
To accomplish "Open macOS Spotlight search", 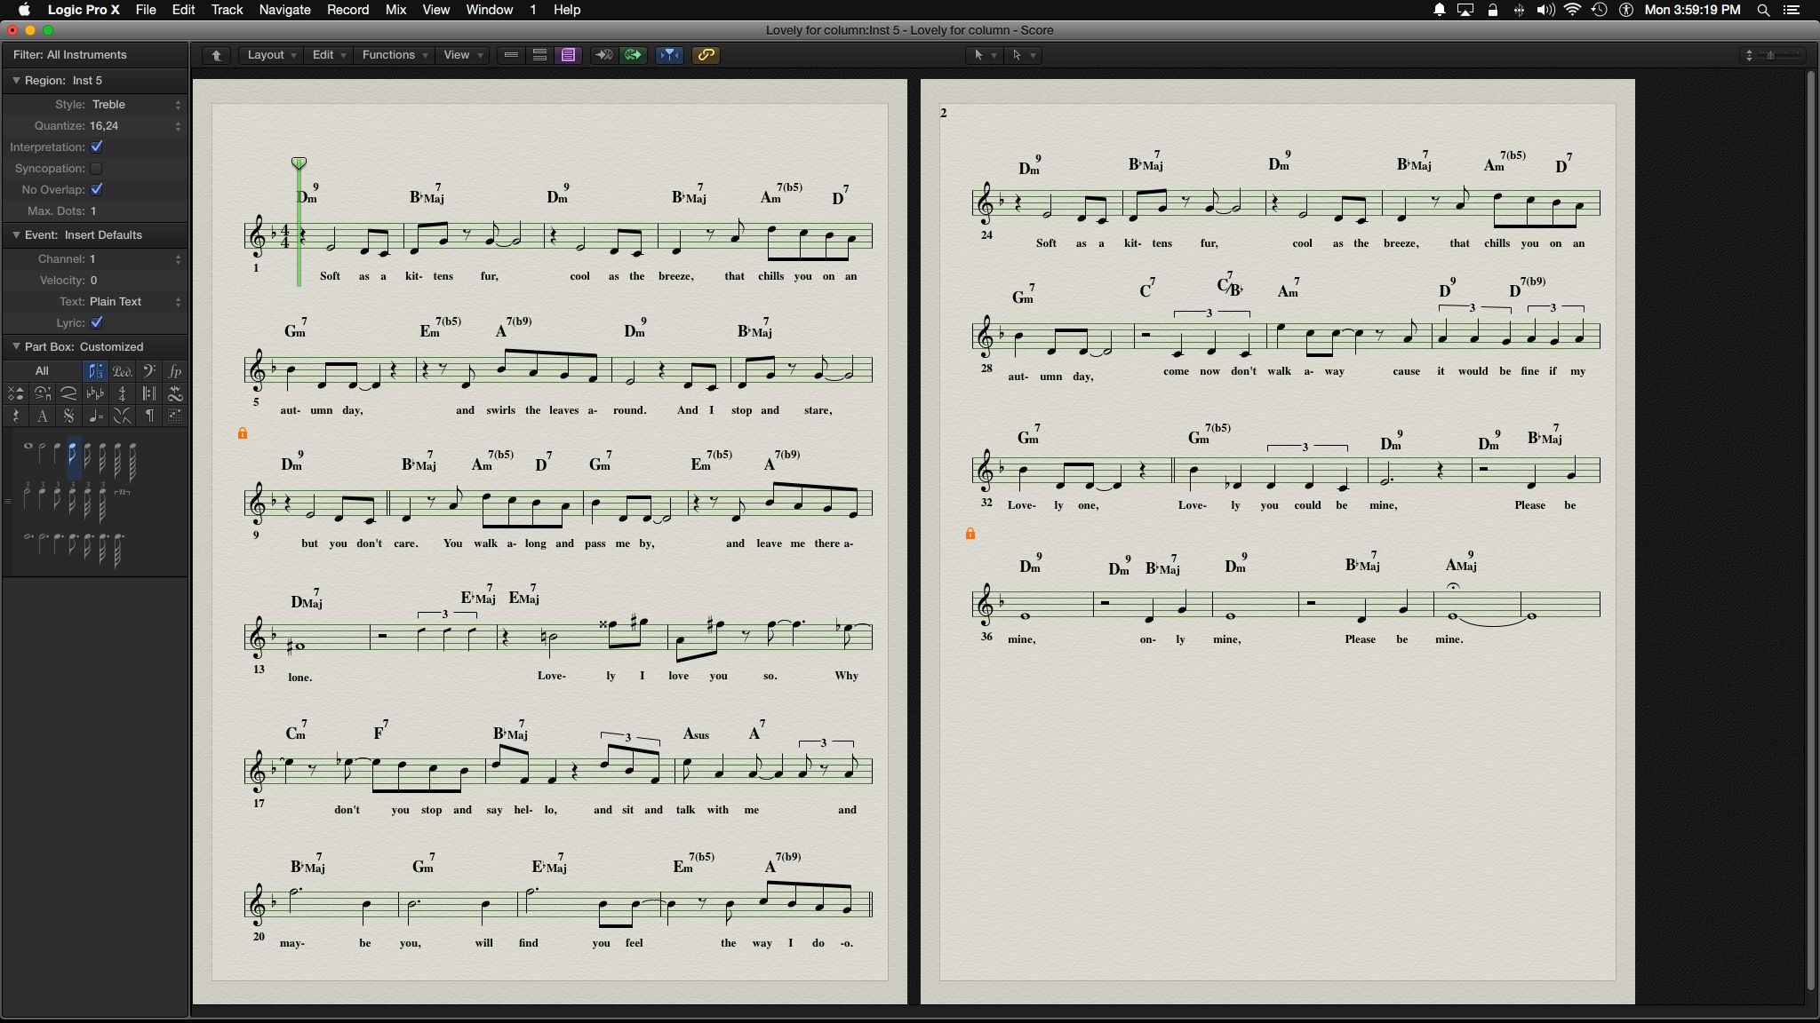I will [x=1763, y=10].
